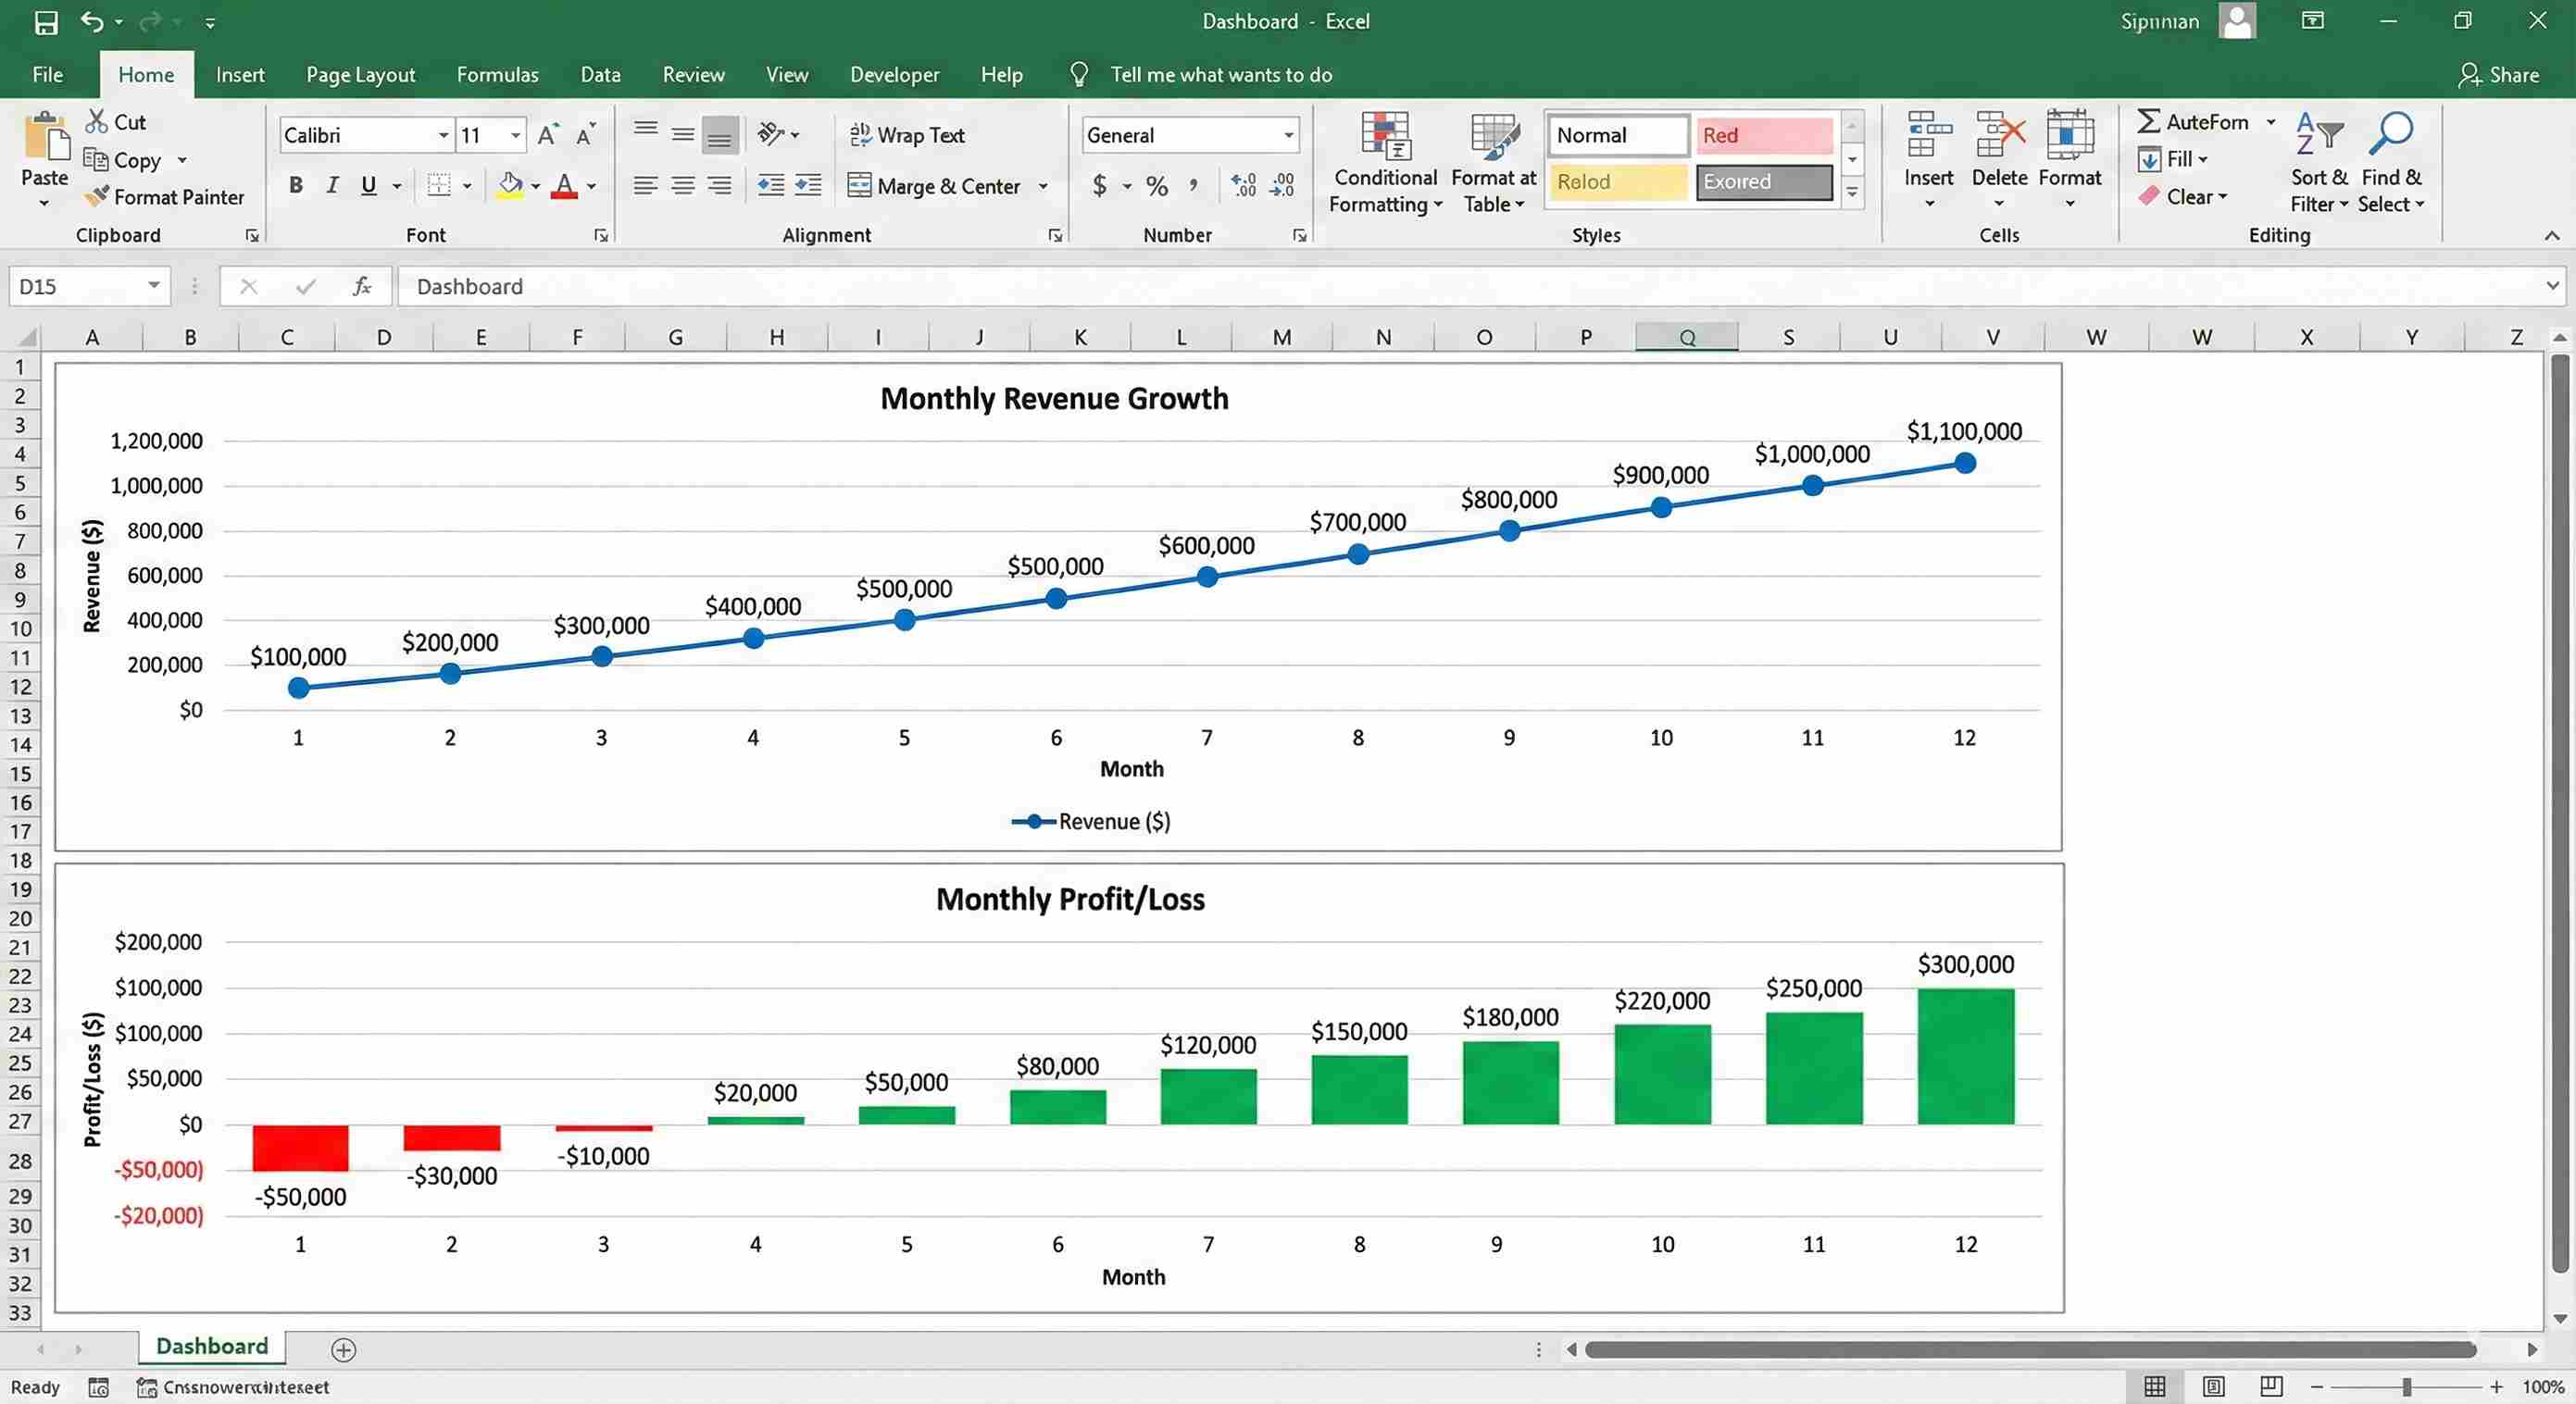Switch to the Page Layout ribbon tab

(x=360, y=75)
